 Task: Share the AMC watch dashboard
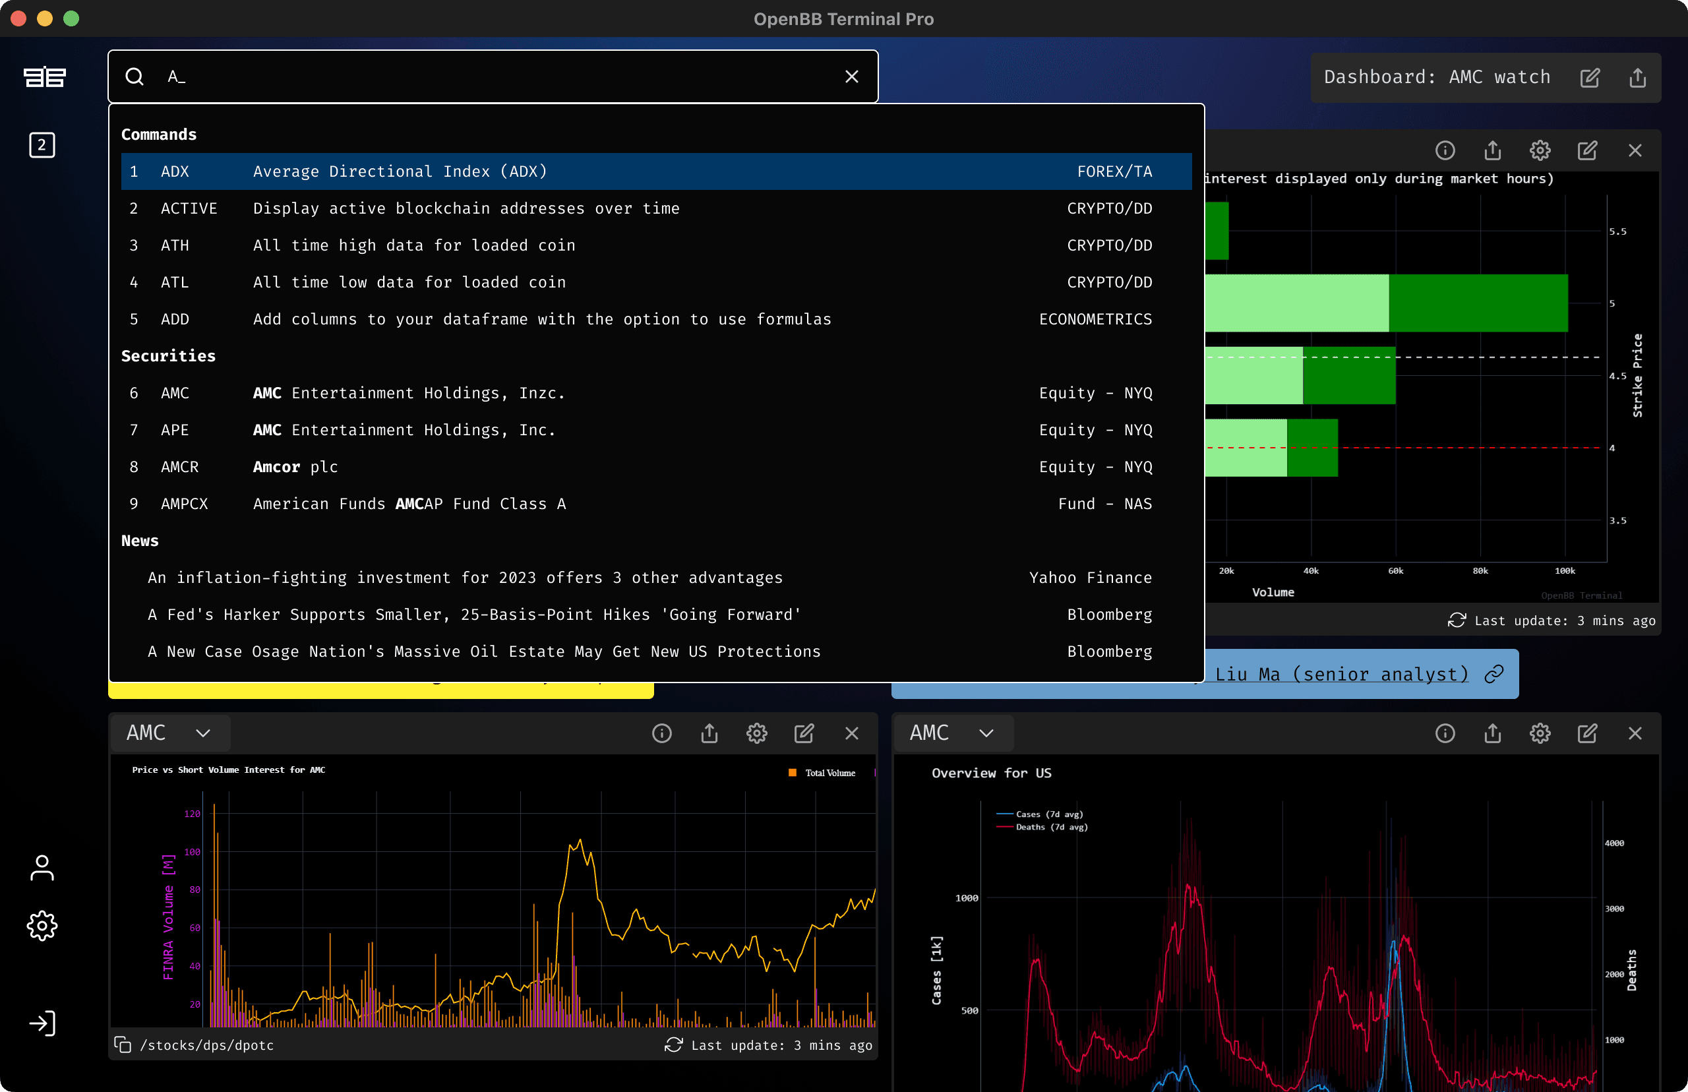tap(1637, 77)
